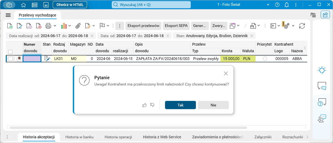Edit the selected transfer document

click(19, 26)
